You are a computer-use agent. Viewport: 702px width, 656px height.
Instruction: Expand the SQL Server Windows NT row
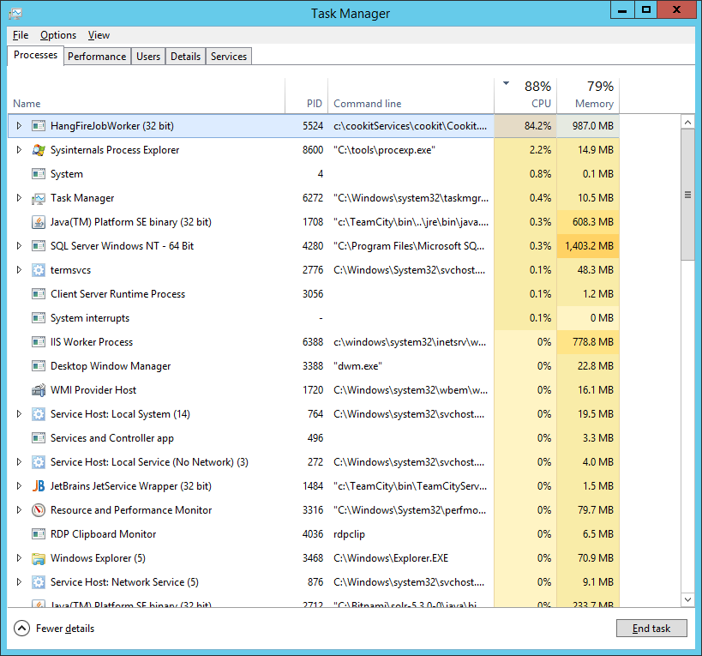[x=19, y=246]
